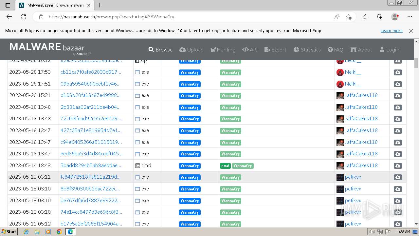
Task: Click the page vertical scrollbar thumb
Action: (x=416, y=63)
